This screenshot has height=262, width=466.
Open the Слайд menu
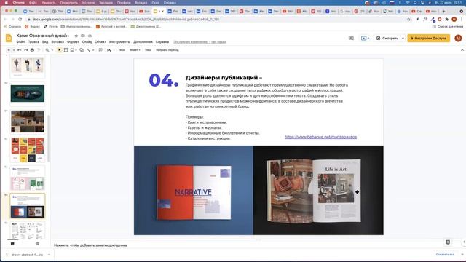click(87, 42)
